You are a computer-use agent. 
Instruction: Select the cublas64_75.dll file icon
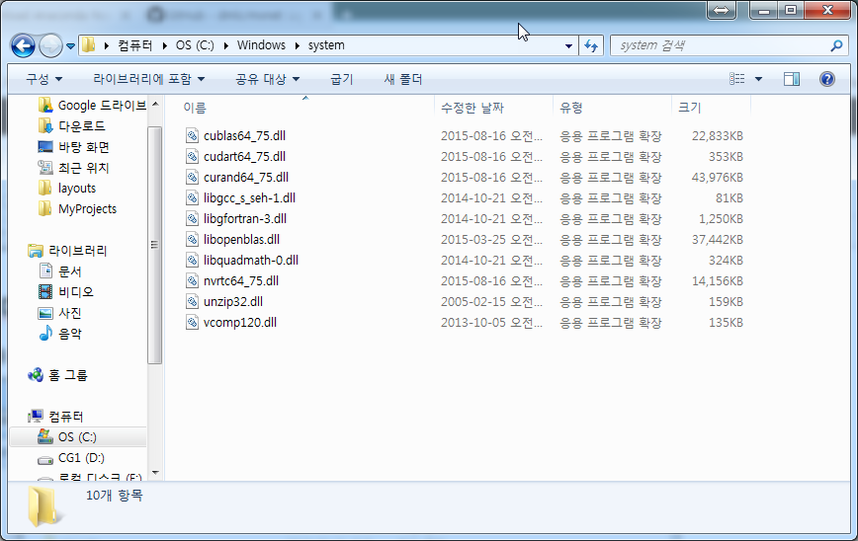tap(192, 135)
